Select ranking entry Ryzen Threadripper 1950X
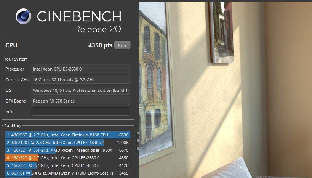The width and height of the screenshot is (312, 178). coord(68,150)
